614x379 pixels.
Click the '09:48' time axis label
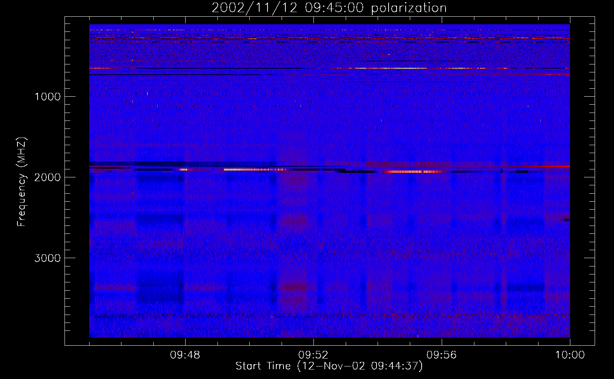point(185,355)
